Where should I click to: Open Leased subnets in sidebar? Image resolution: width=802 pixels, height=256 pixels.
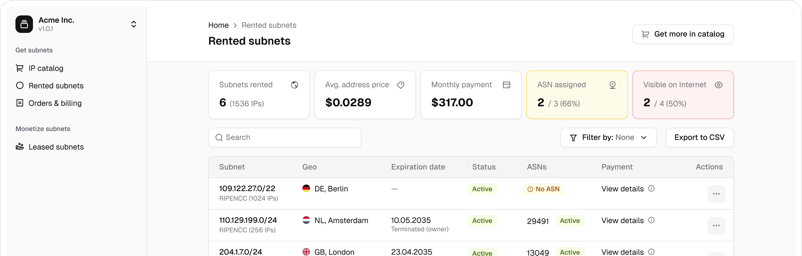click(56, 147)
